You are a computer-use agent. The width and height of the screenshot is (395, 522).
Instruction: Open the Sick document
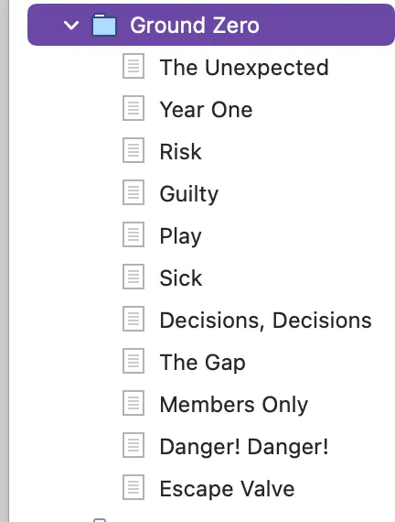181,278
